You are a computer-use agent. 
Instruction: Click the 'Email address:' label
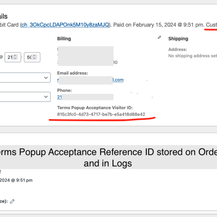coord(72,73)
